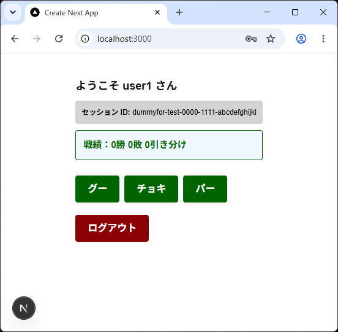Open the Chrome three-dot menu

(x=323, y=39)
